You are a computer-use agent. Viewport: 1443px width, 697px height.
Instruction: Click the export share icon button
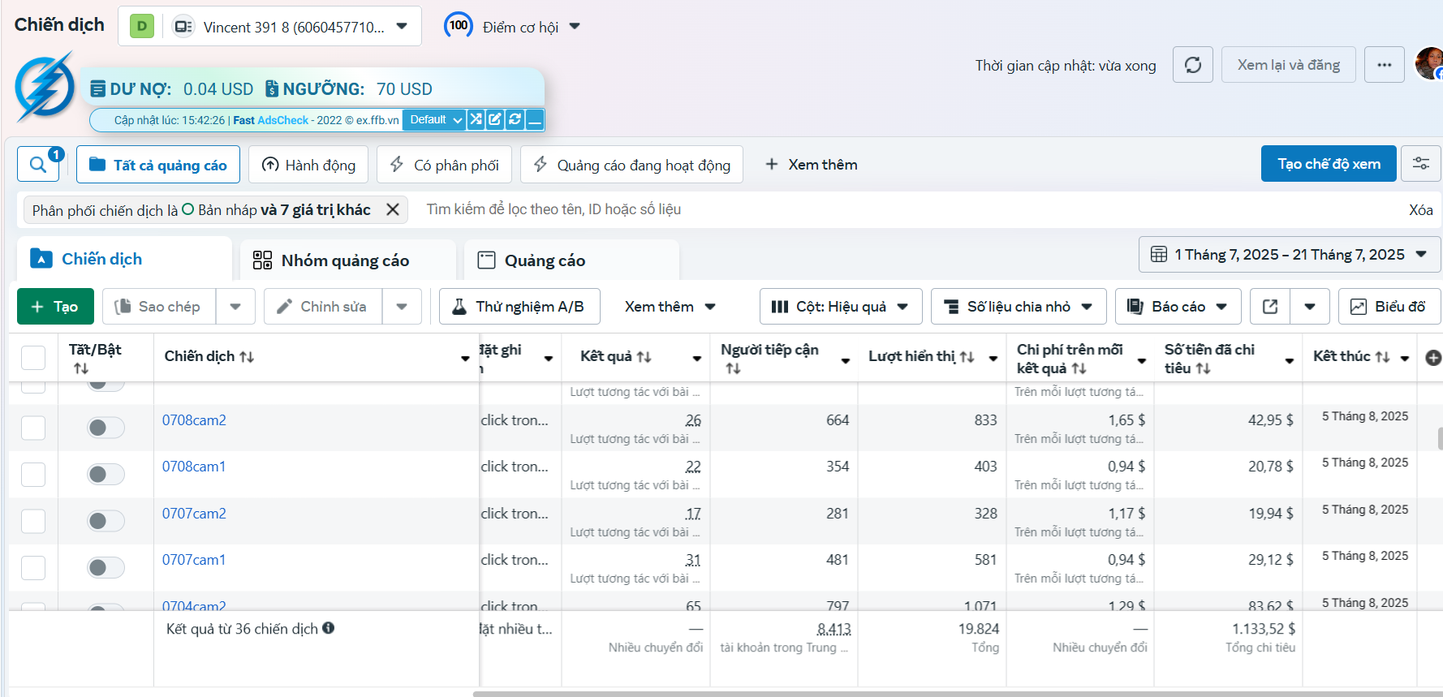pyautogui.click(x=1270, y=307)
